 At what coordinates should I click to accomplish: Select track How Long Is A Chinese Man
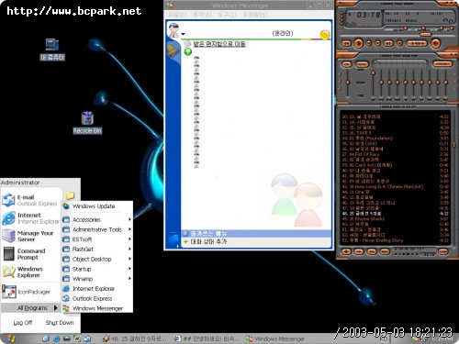395,186
